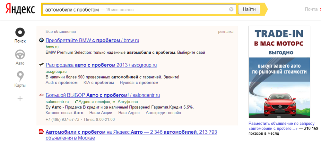Viewport: 321px width, 143px height.
Task: Open Все объявления link
Action: coord(61,32)
